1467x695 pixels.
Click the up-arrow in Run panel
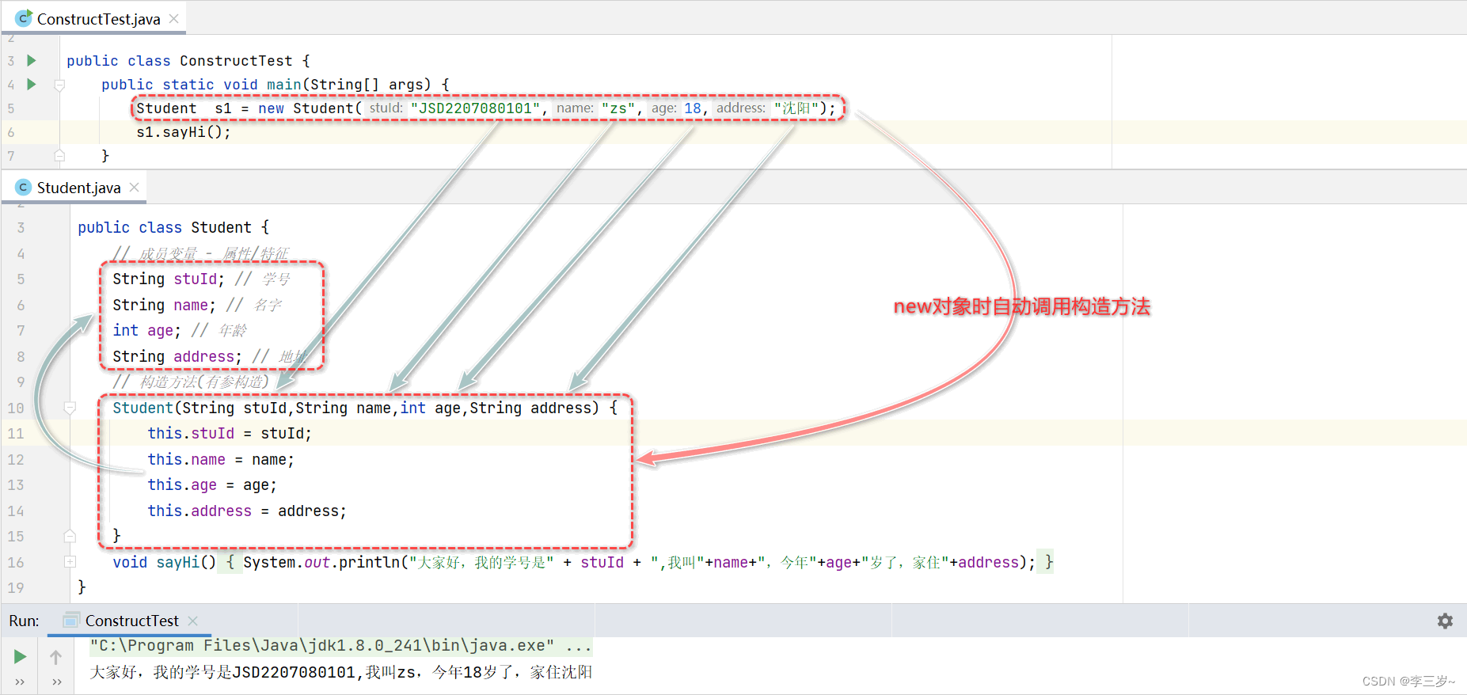pos(56,657)
